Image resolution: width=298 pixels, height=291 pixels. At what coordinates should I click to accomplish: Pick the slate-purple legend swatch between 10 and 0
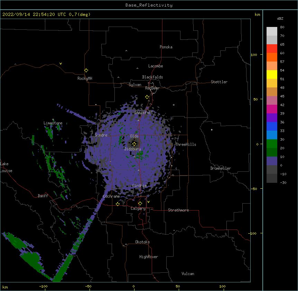tap(272, 161)
